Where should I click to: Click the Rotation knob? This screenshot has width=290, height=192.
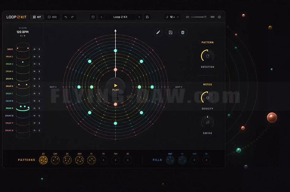tap(208, 56)
